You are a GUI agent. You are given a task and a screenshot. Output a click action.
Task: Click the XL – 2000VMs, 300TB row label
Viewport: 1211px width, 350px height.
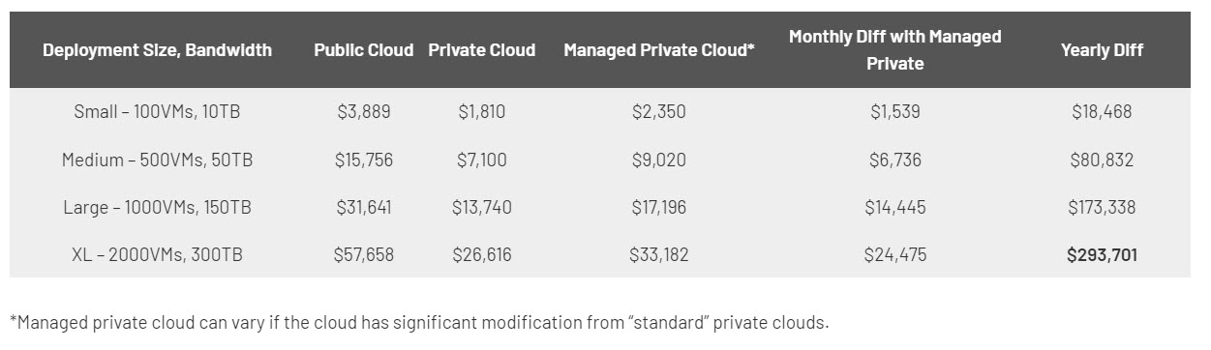click(157, 255)
